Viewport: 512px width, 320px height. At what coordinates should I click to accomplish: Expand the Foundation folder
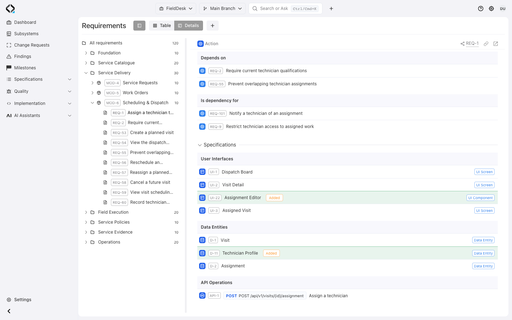coord(86,53)
